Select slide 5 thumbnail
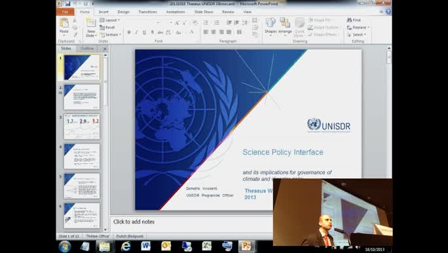This screenshot has height=253, width=448. pos(82,186)
